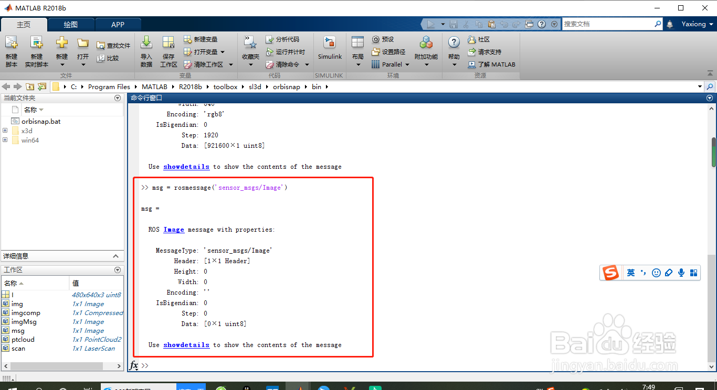
Task: Click the back navigation arrow
Action: point(6,86)
